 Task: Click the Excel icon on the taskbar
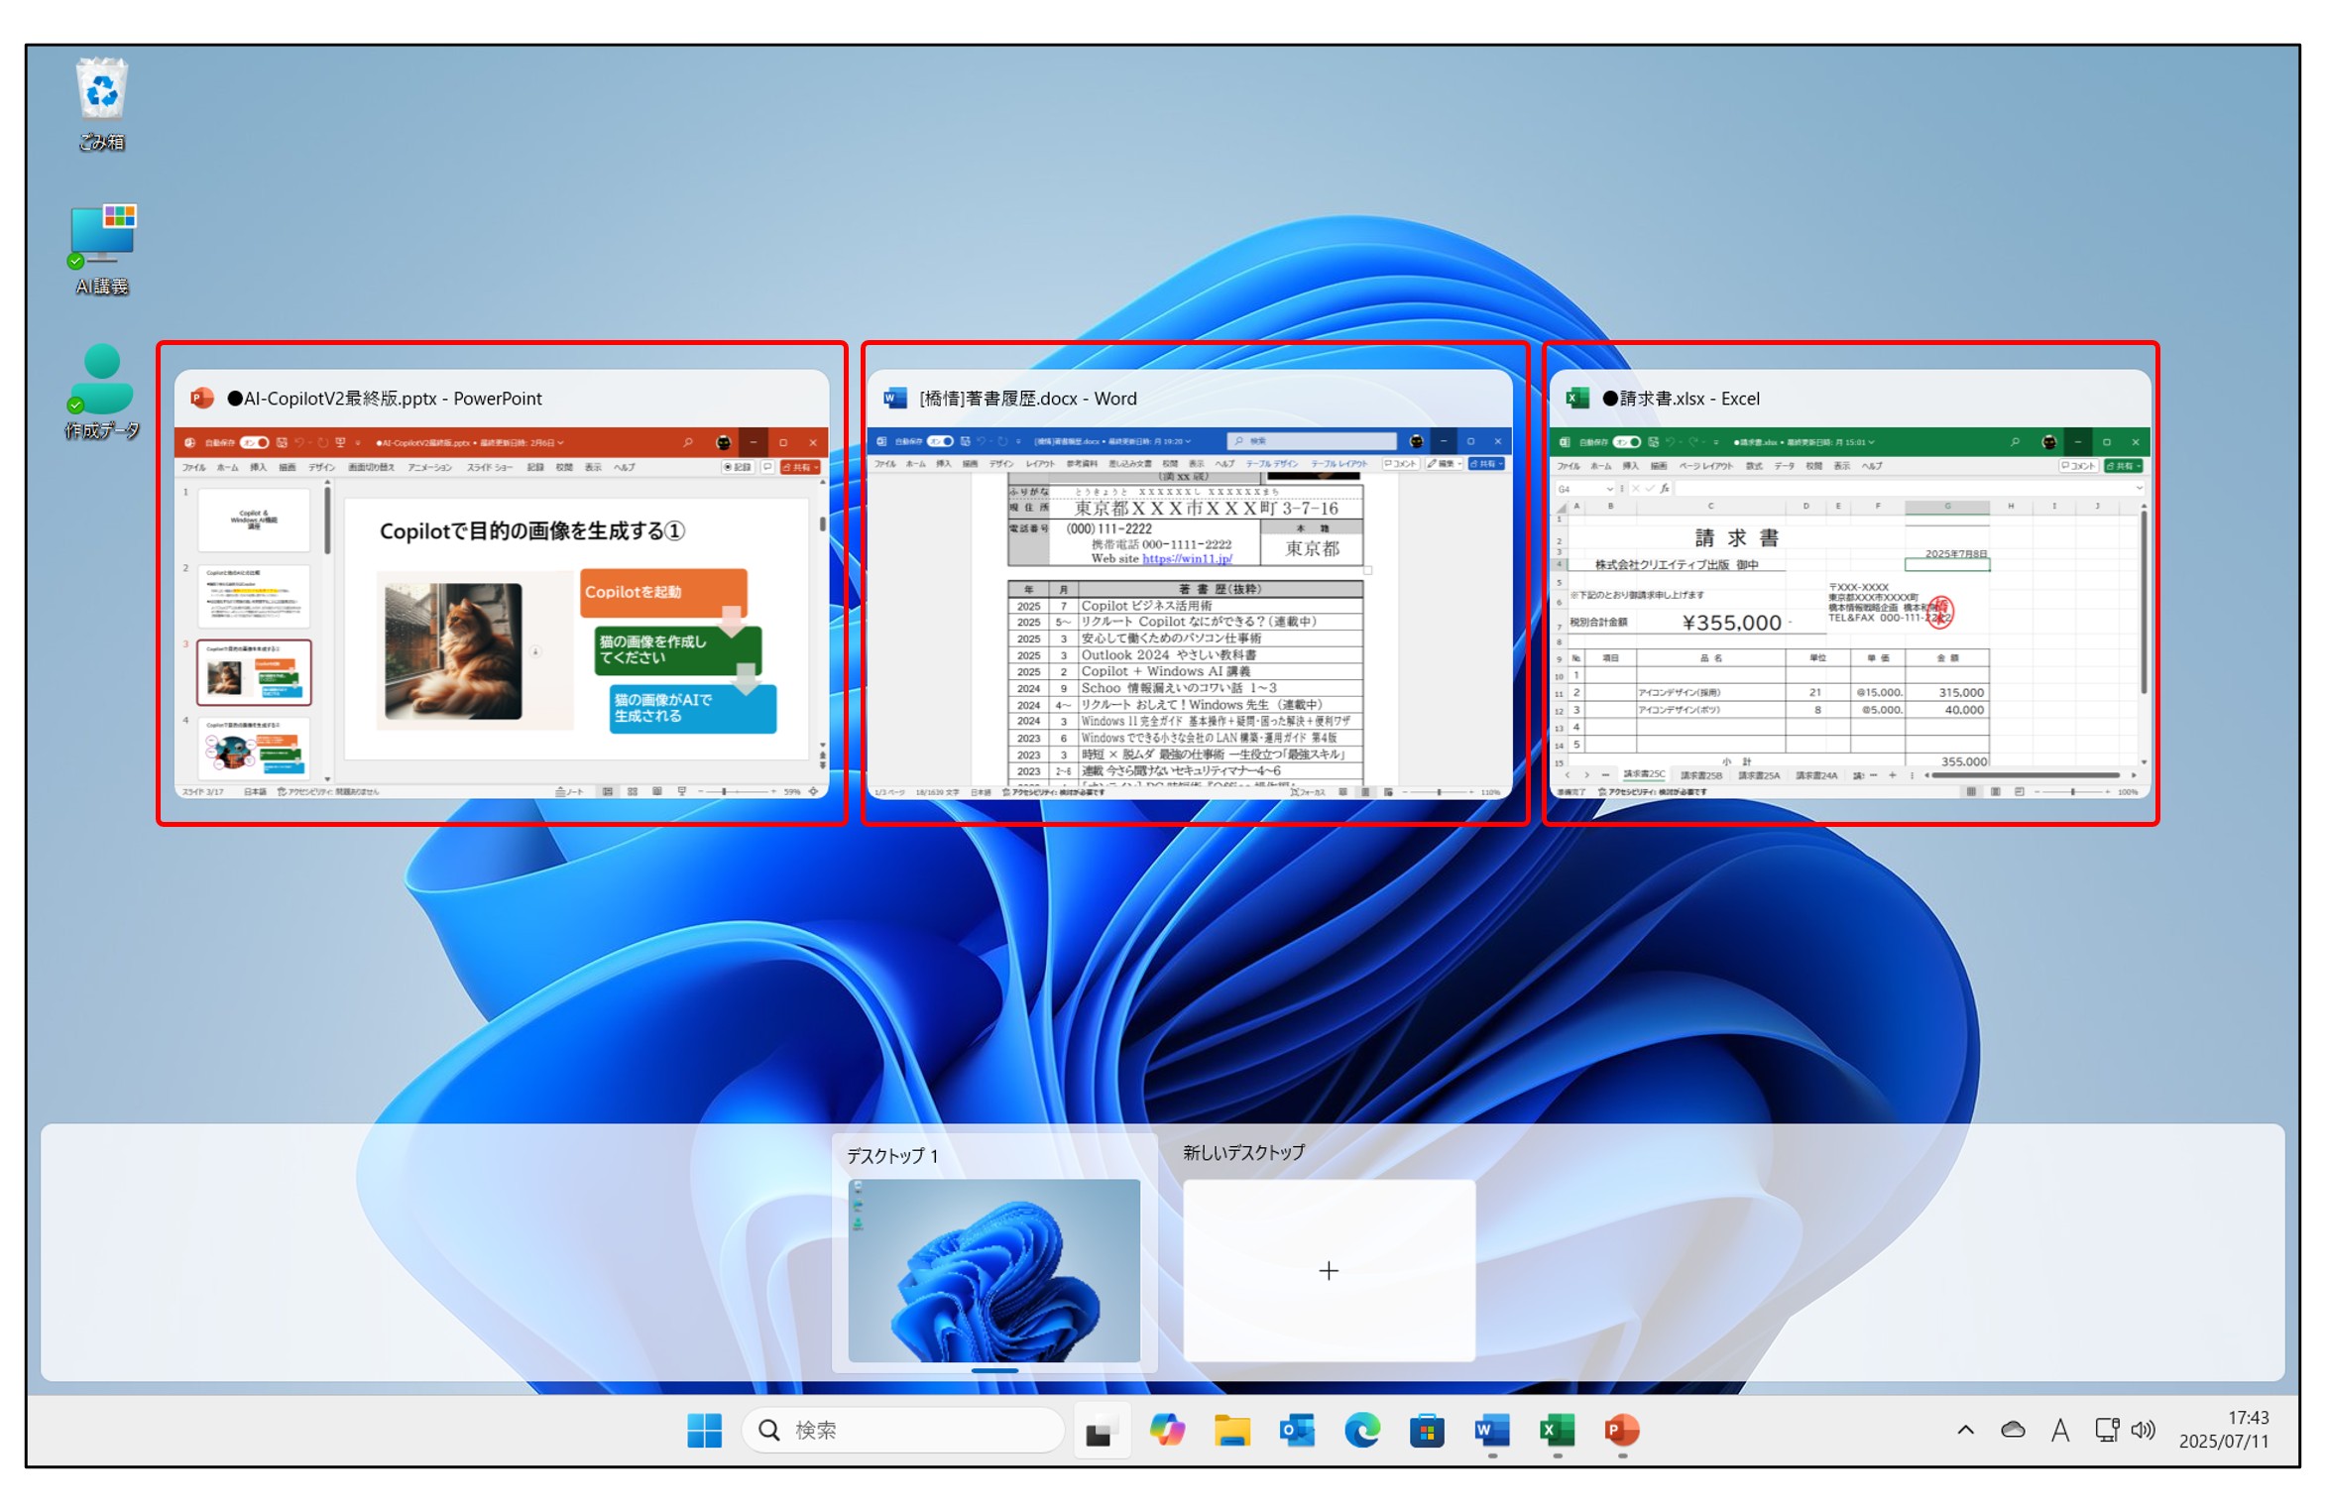coord(1557,1430)
